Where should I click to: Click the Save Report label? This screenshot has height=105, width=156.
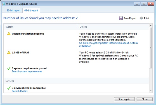click(130, 18)
